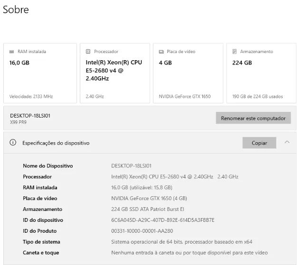Select the ID do dispositivo value text
304x265 pixels.
[x=162, y=220]
